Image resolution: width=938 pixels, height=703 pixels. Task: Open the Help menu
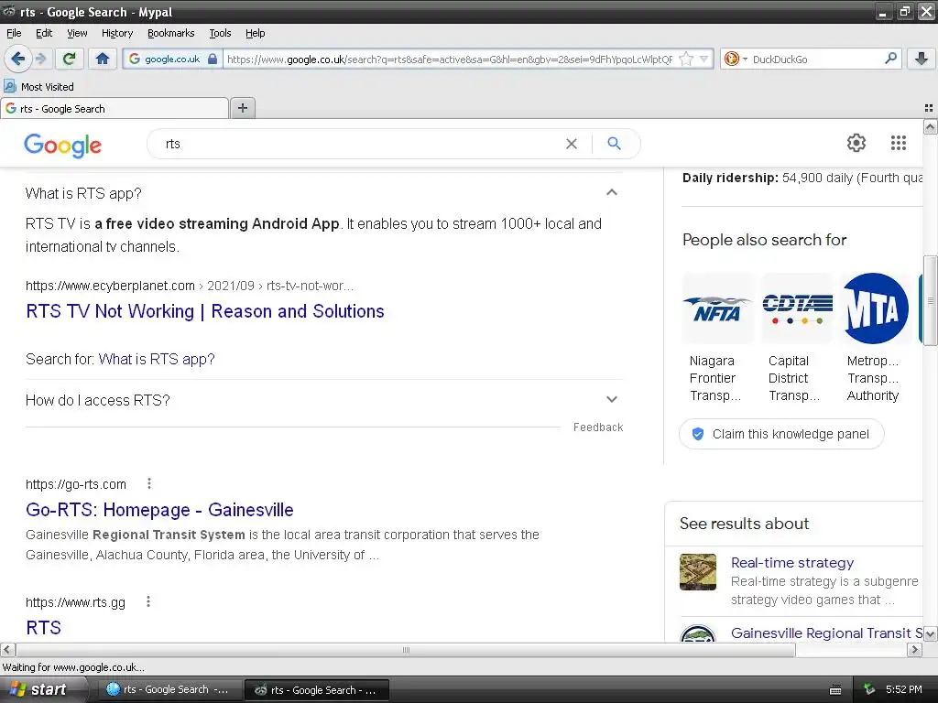coord(255,34)
